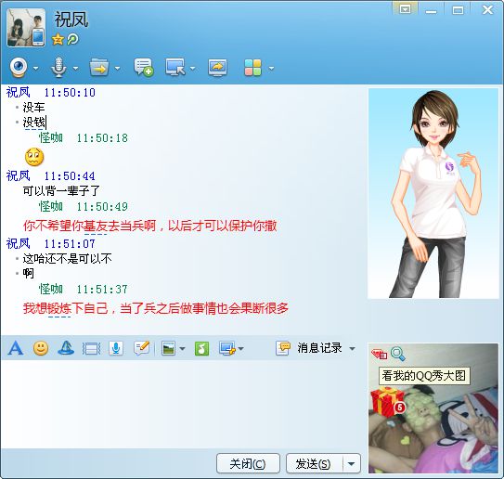Screen dimensions: 504x479
Task: Click the message input text area
Action: click(x=183, y=404)
